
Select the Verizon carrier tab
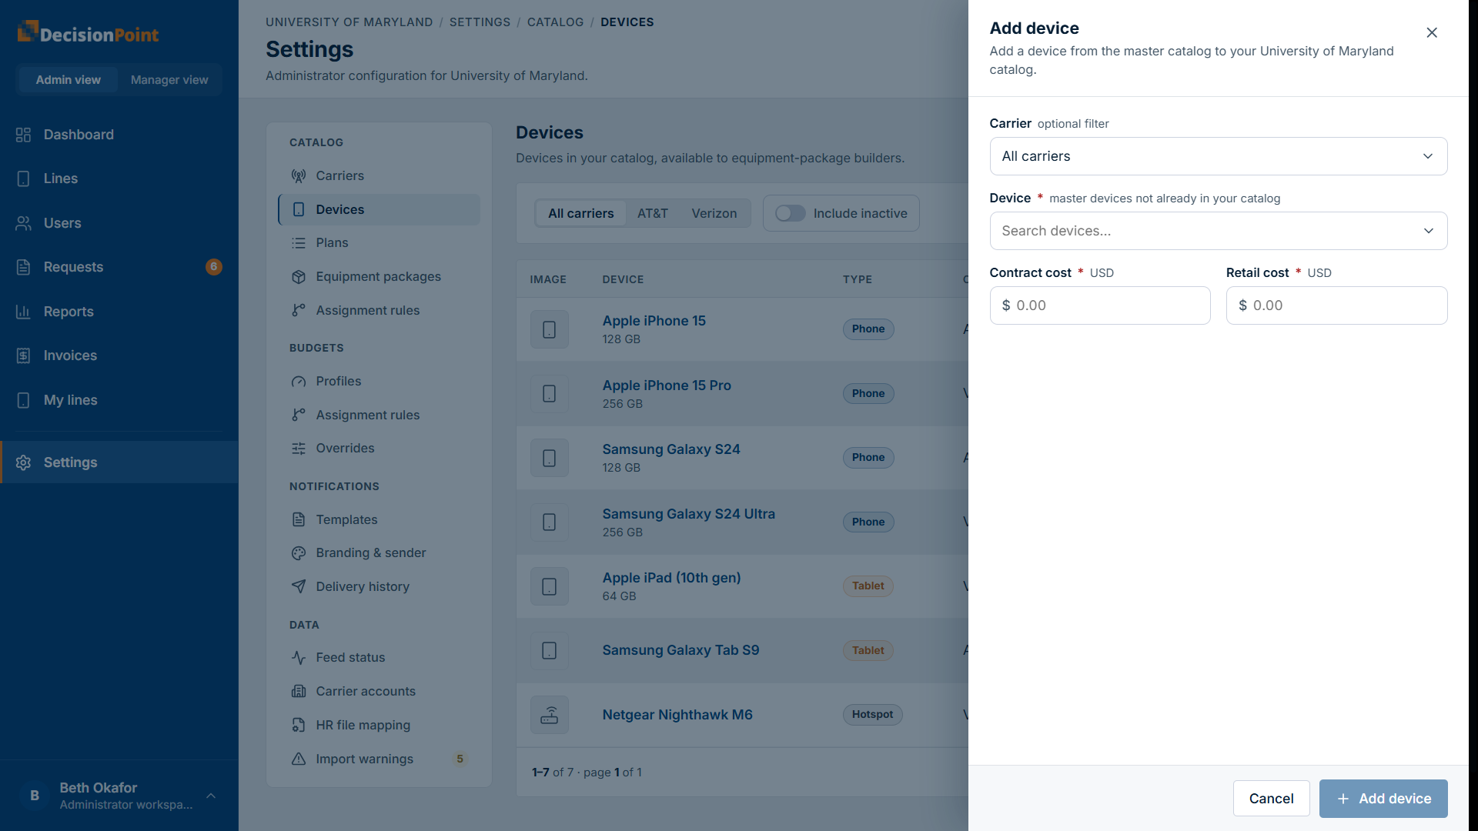tap(714, 213)
